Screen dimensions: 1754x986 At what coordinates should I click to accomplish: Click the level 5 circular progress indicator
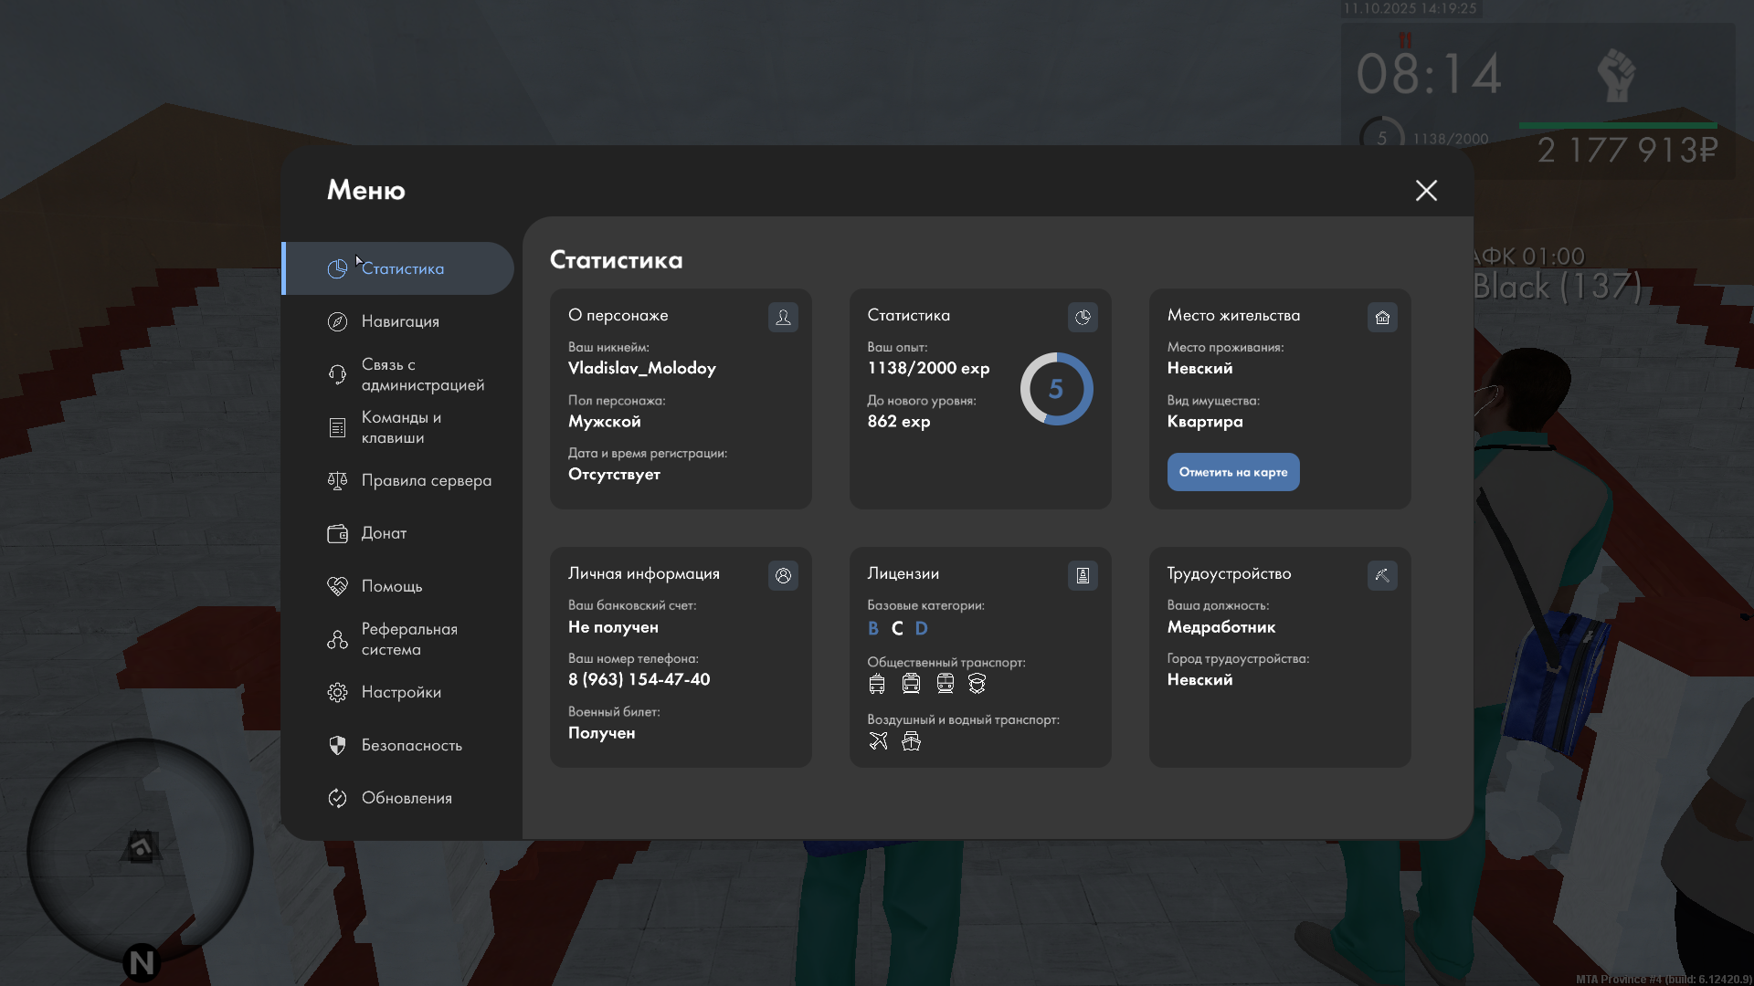click(x=1056, y=389)
